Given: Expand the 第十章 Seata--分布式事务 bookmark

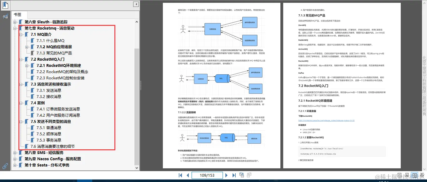Looking at the screenshot, I should pos(15,165).
